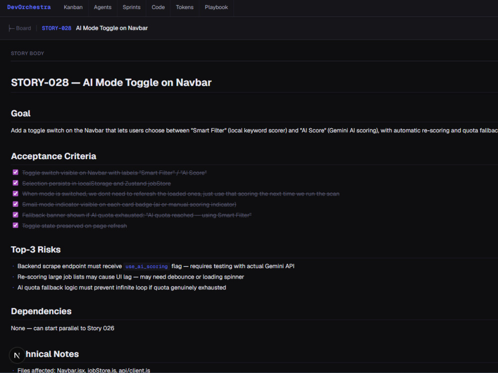This screenshot has height=373, width=498.
Task: Click the 'STORY BODY' section label
Action: (x=27, y=54)
